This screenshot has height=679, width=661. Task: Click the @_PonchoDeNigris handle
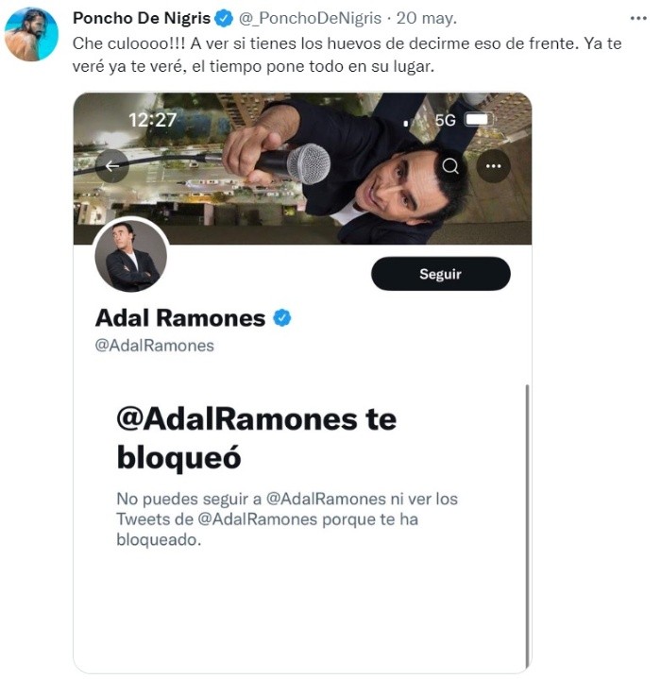click(x=310, y=18)
